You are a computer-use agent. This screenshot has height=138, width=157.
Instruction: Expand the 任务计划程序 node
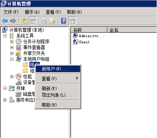[12, 42]
